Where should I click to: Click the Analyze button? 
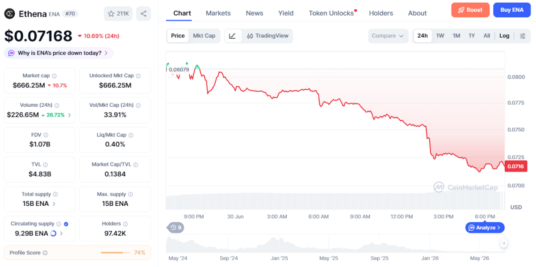485,228
